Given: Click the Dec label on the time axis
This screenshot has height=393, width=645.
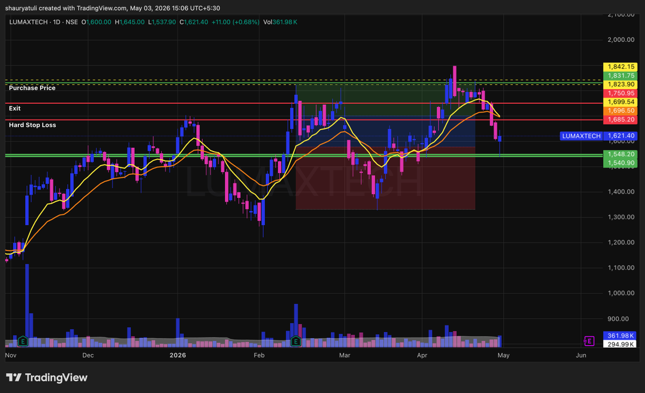Looking at the screenshot, I should (88, 355).
